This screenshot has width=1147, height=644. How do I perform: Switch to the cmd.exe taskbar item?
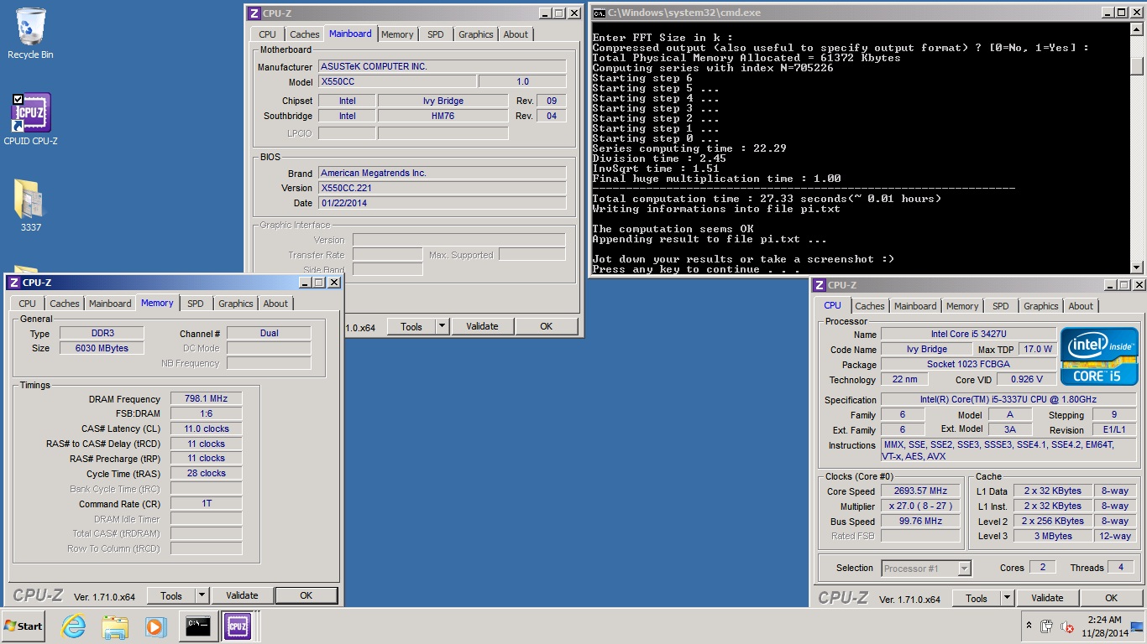coord(197,626)
